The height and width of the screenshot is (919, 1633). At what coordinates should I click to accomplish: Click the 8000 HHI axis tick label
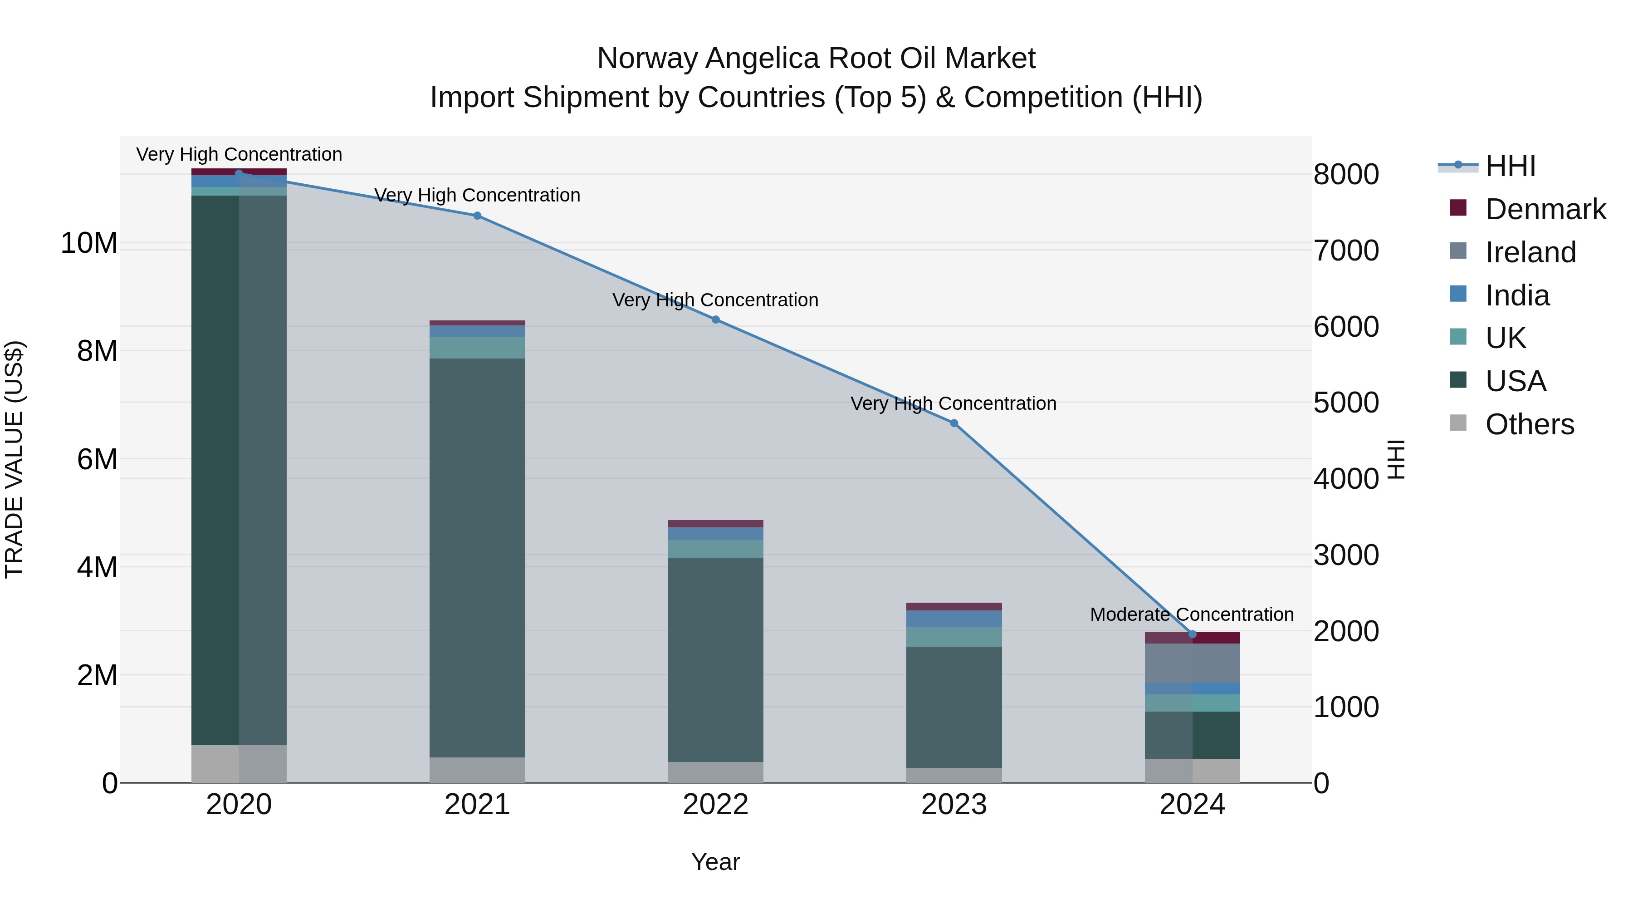[1346, 174]
